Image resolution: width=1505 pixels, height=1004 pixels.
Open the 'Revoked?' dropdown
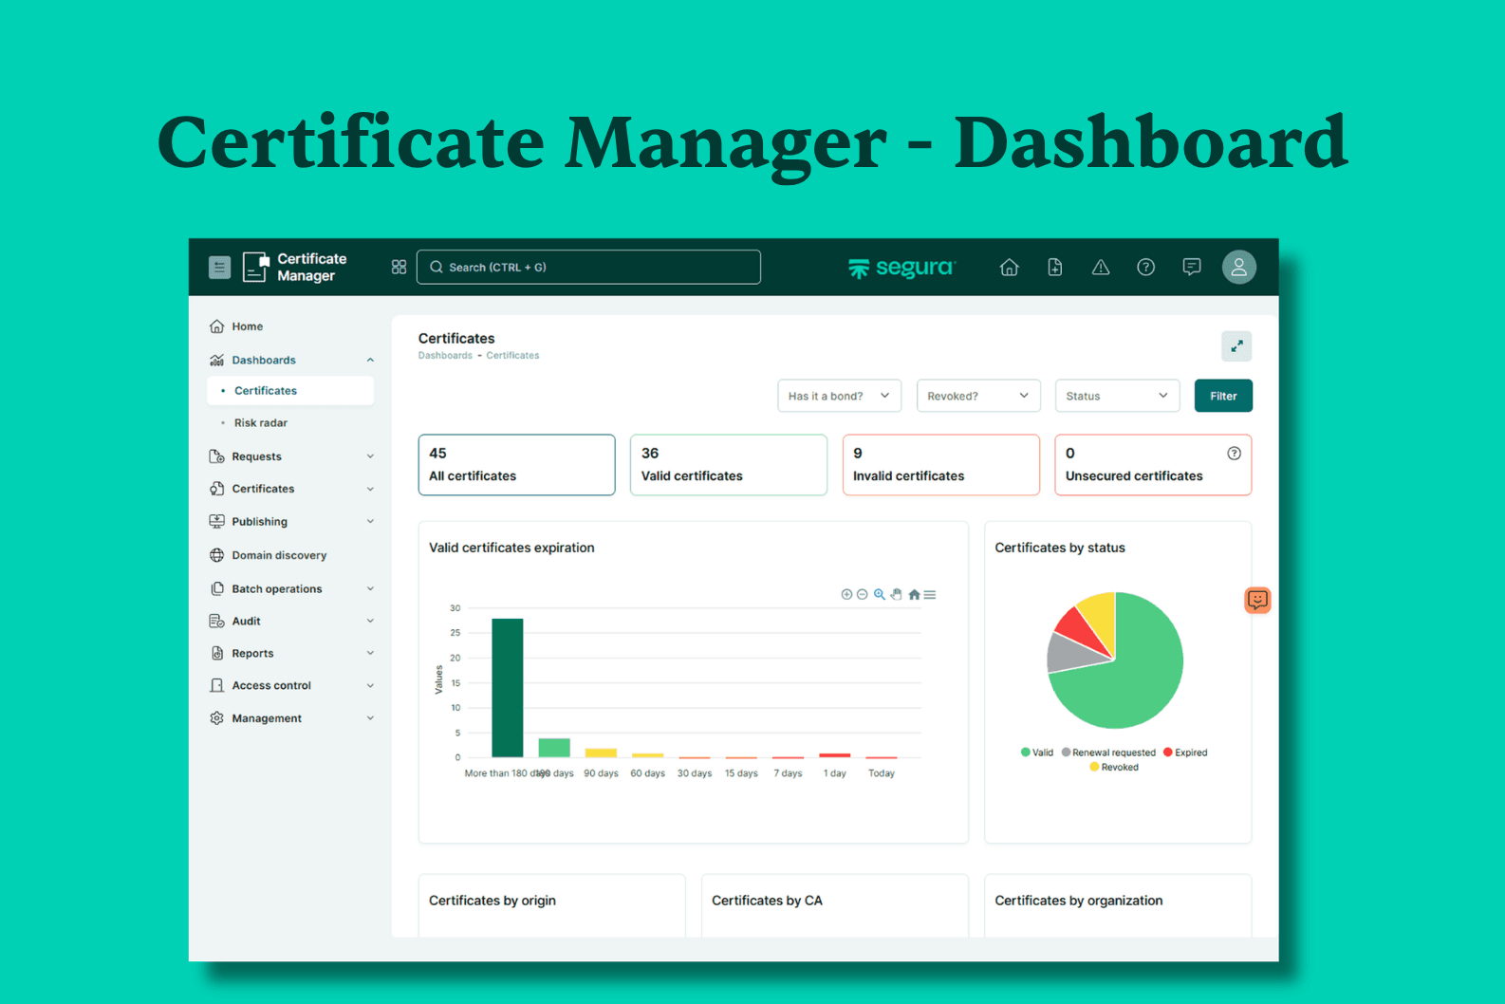click(978, 396)
